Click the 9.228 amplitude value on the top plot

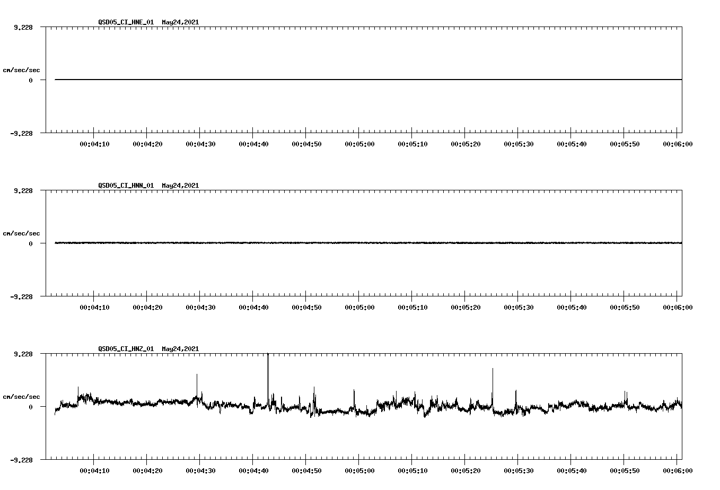click(22, 27)
